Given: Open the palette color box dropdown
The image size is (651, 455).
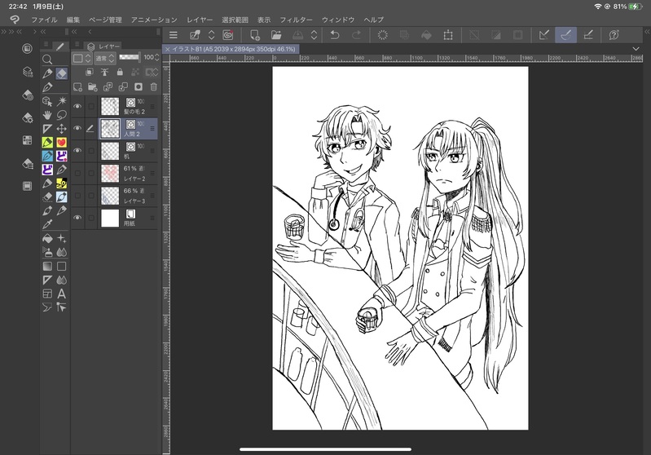Looking at the screenshot, I should (x=82, y=58).
